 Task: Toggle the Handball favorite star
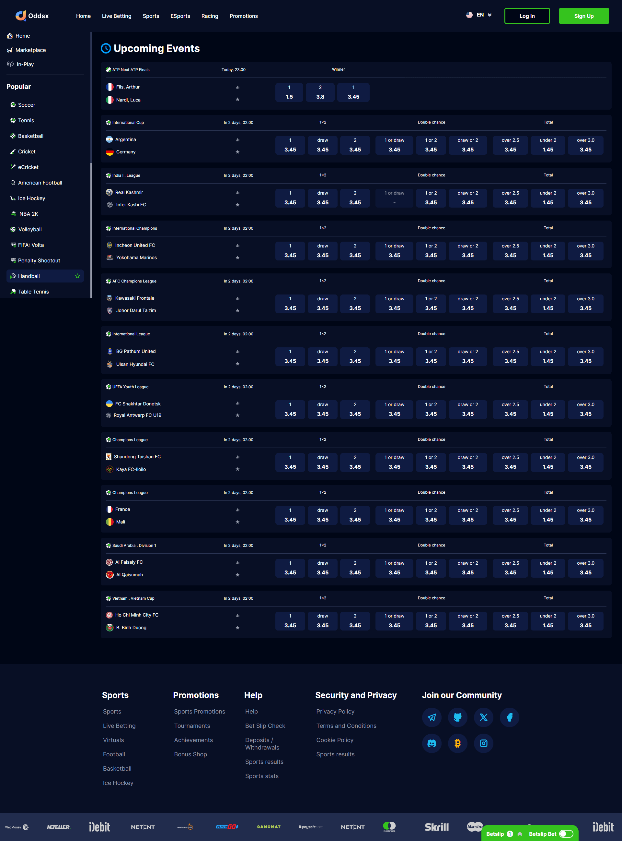tap(77, 276)
